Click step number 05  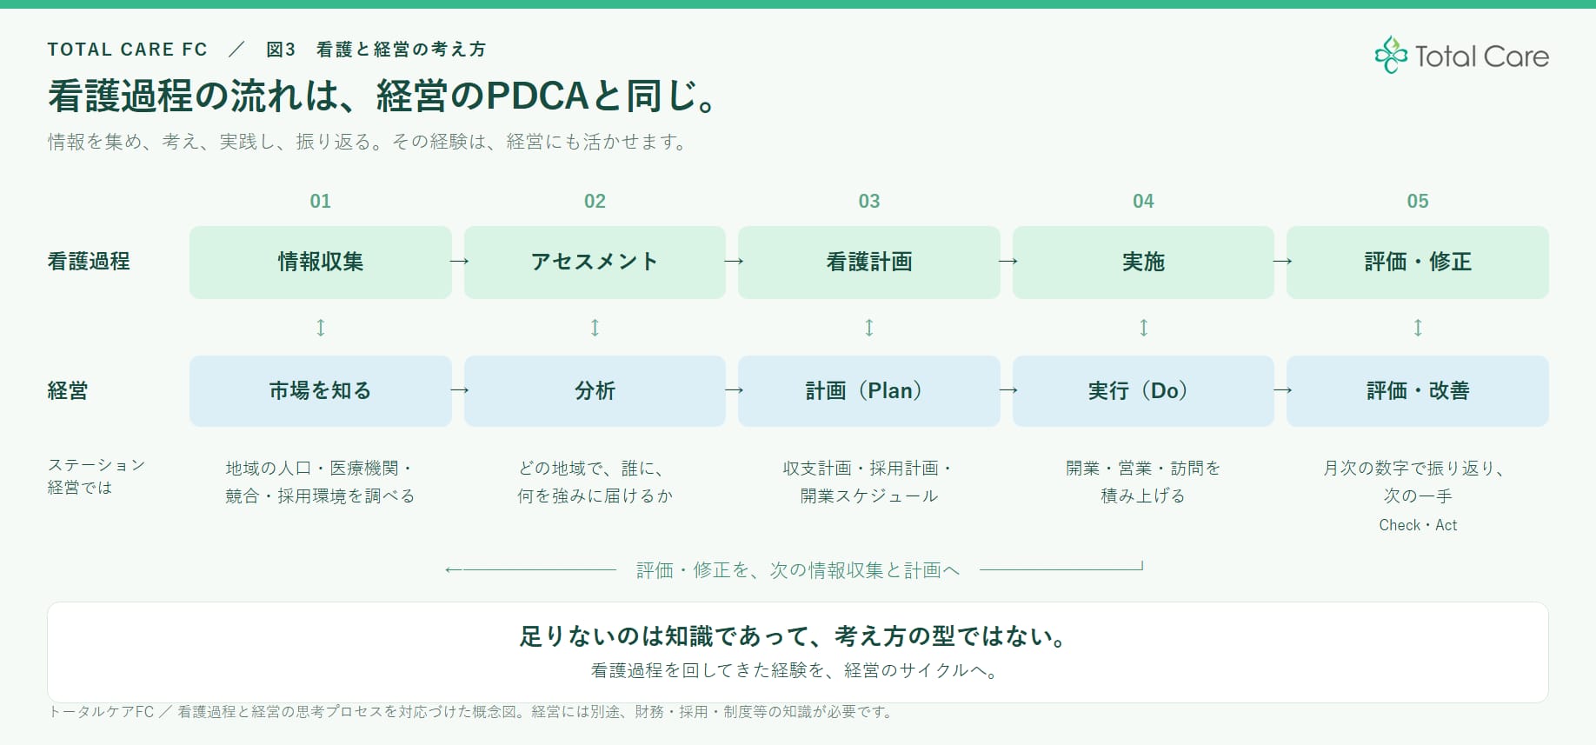pyautogui.click(x=1418, y=202)
